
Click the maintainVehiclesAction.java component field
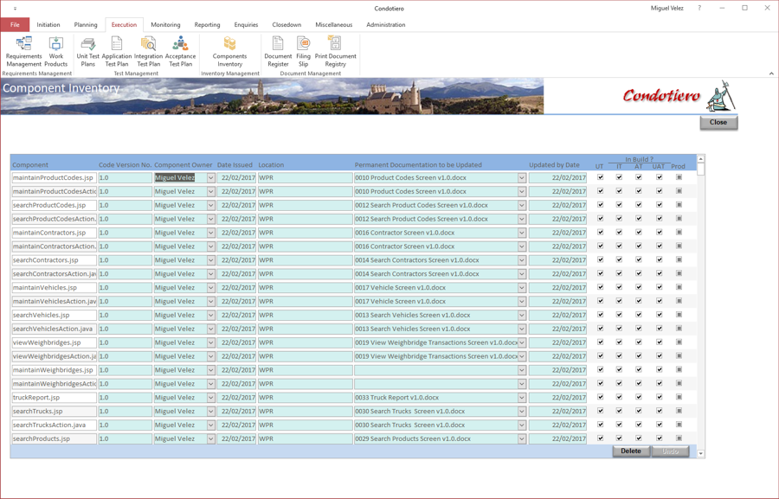point(55,301)
